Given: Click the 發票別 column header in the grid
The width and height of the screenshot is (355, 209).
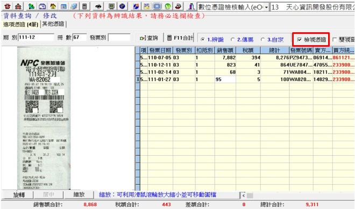Looking at the screenshot, I should pyautogui.click(x=184, y=50).
